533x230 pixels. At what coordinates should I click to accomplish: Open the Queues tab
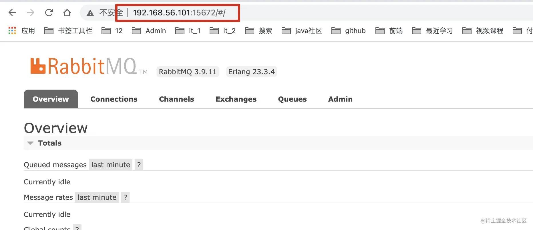292,99
